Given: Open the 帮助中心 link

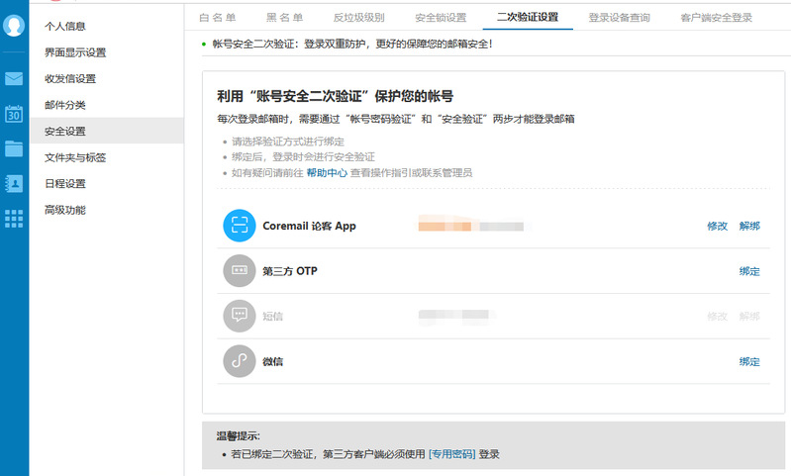Looking at the screenshot, I should coord(327,172).
